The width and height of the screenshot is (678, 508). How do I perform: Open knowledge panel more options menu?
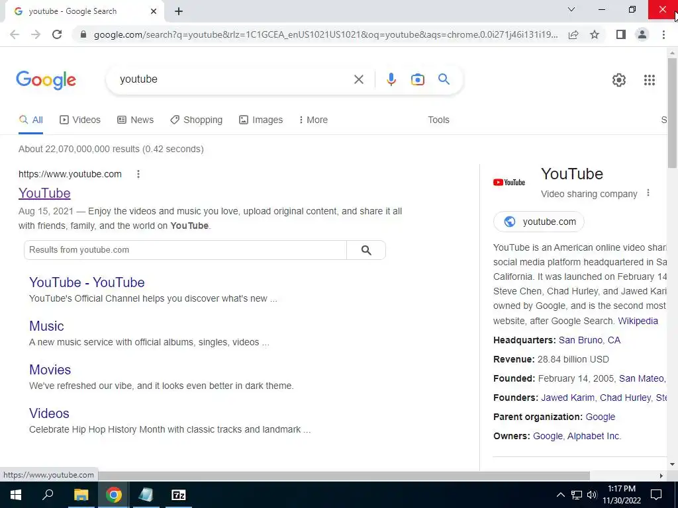tap(648, 193)
